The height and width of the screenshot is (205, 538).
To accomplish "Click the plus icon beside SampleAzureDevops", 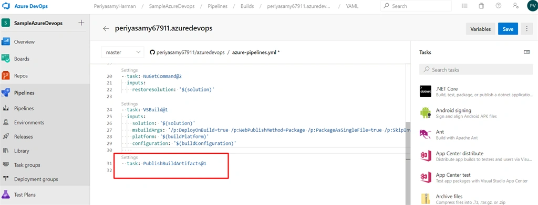I will [81, 23].
